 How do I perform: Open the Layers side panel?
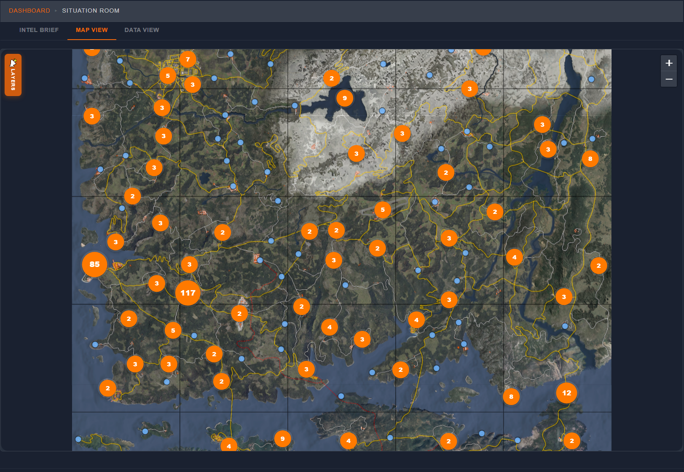[x=13, y=75]
